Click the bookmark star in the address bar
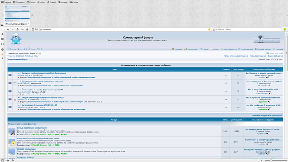The width and height of the screenshot is (288, 162). click(209, 29)
